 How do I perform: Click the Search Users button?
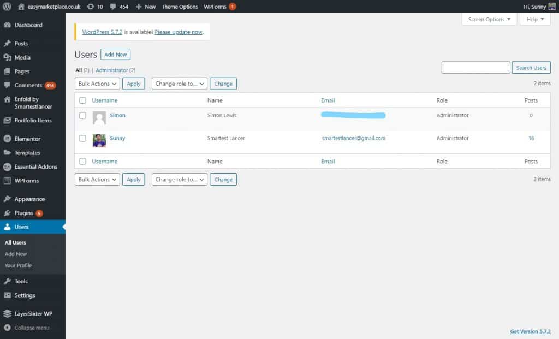click(531, 68)
